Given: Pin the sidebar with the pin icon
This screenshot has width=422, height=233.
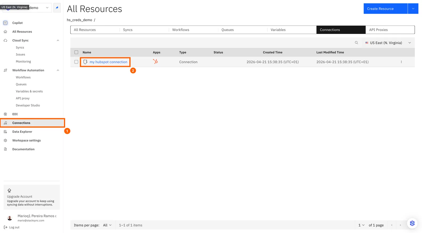Looking at the screenshot, I should tap(57, 8).
